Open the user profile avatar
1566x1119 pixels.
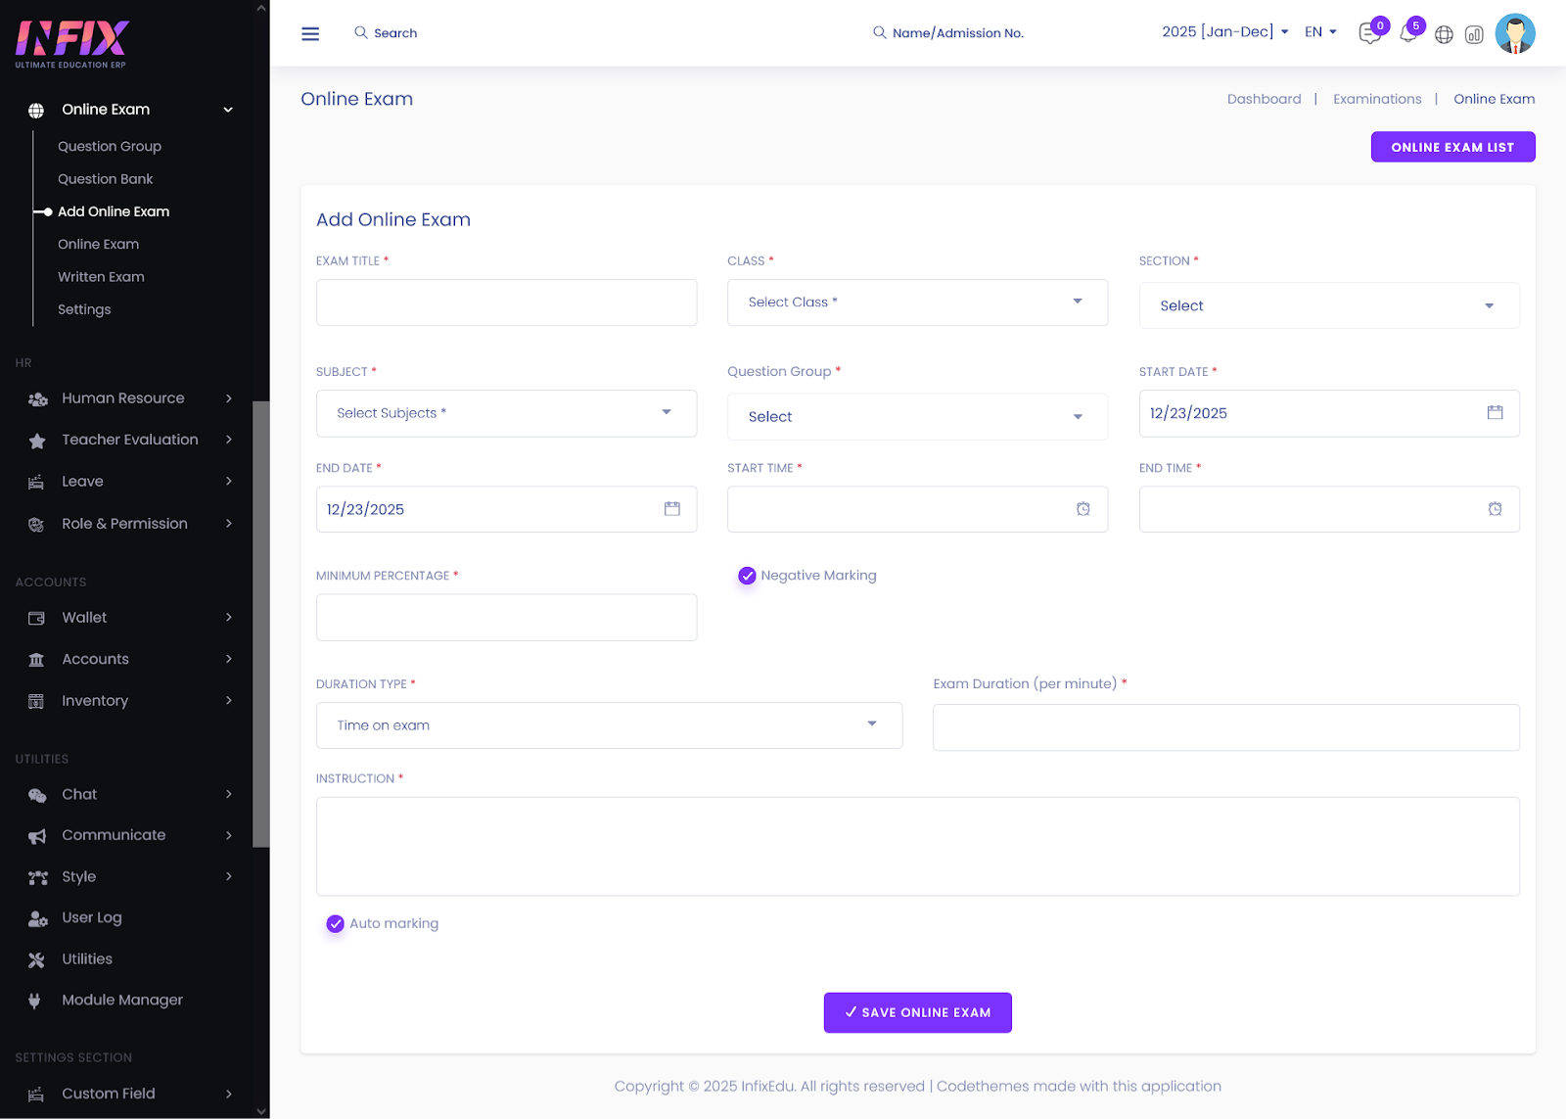pos(1515,33)
